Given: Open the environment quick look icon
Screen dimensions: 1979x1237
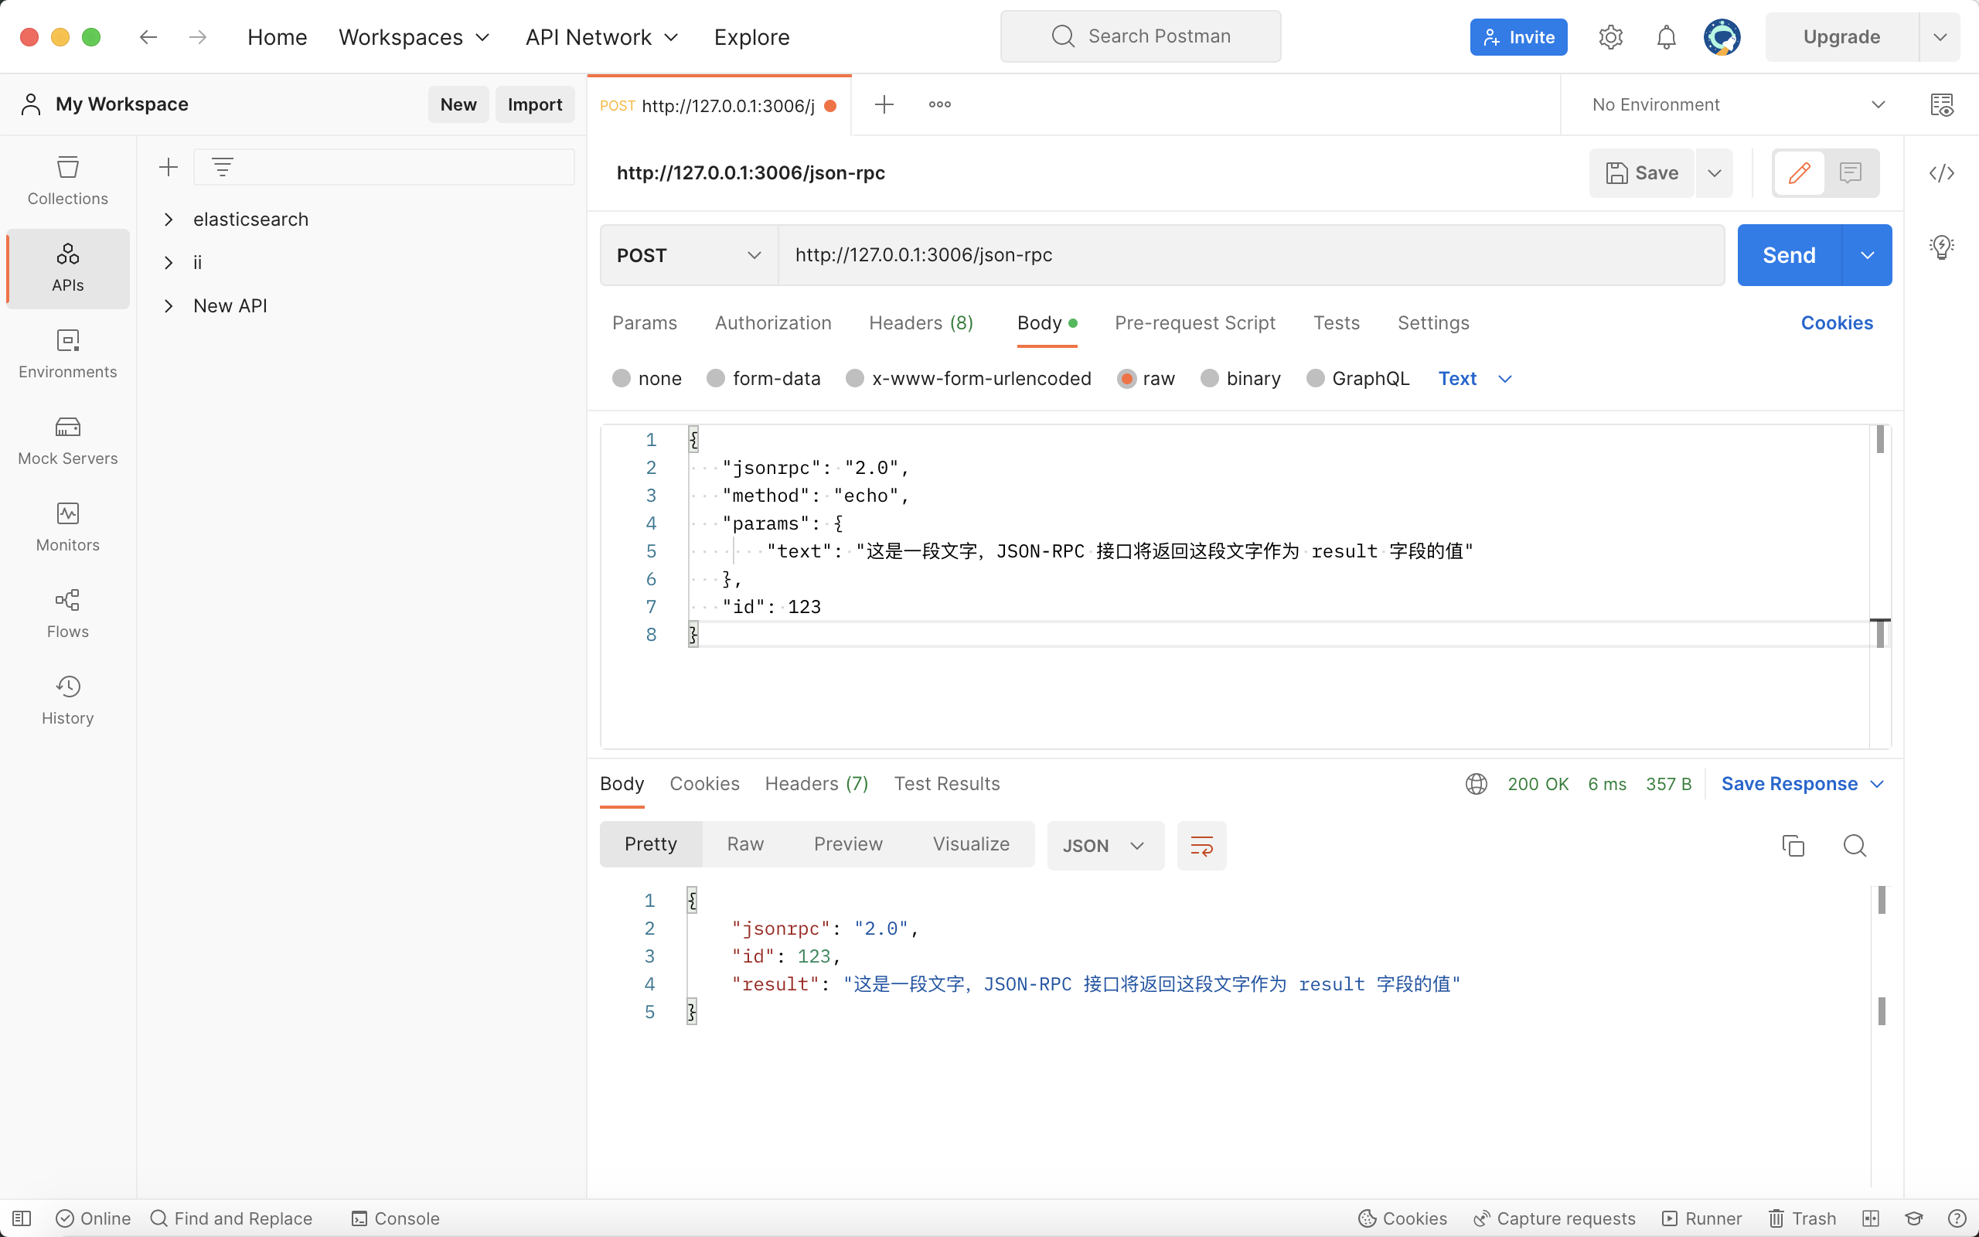Looking at the screenshot, I should tap(1941, 104).
